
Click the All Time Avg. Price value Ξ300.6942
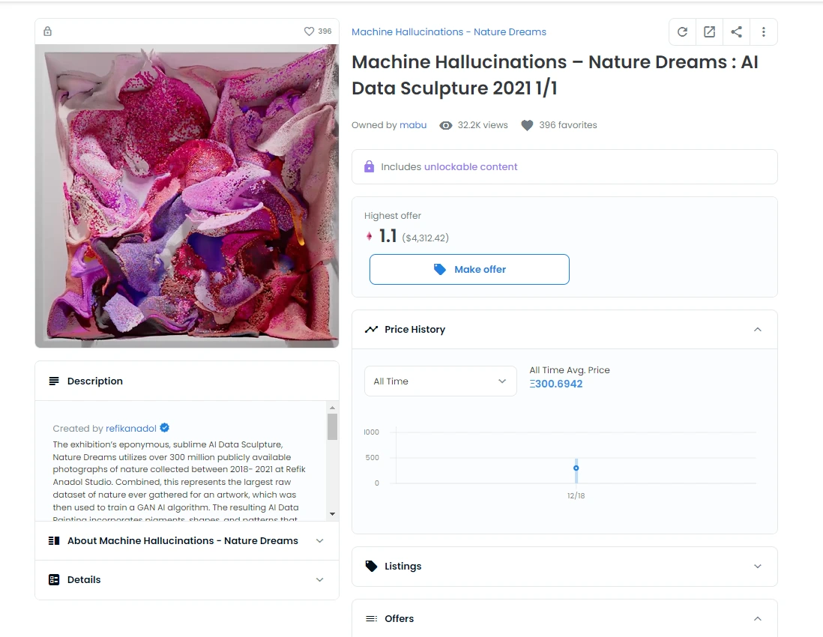click(x=556, y=384)
